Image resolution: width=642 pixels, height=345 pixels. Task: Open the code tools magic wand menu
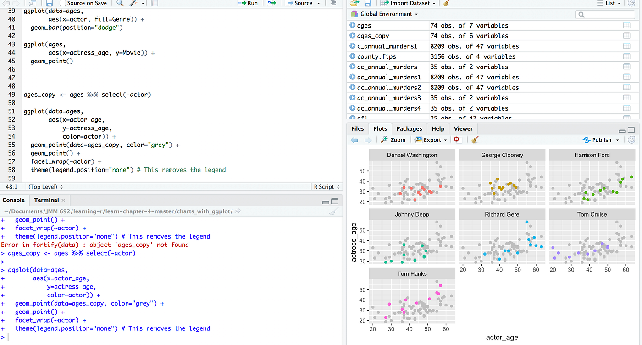click(x=133, y=3)
